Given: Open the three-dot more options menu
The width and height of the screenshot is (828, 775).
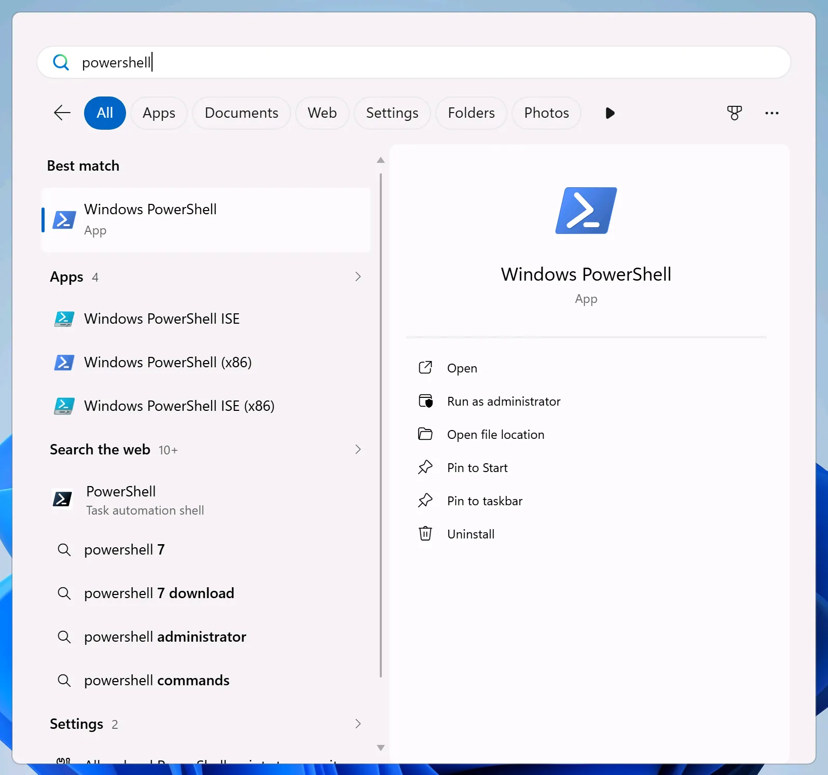Looking at the screenshot, I should [x=771, y=113].
